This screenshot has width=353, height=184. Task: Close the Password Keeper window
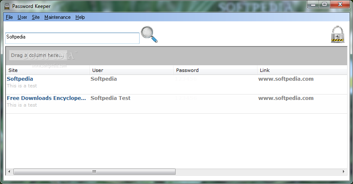click(340, 4)
